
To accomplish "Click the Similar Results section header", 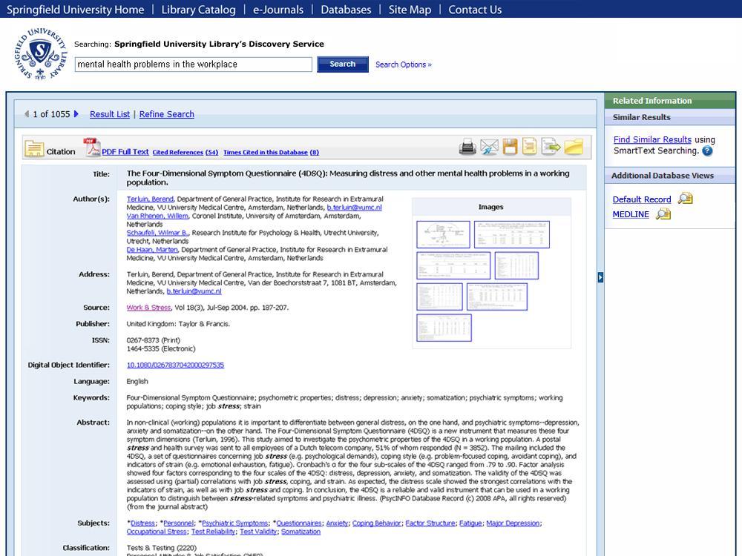I will (x=669, y=117).
